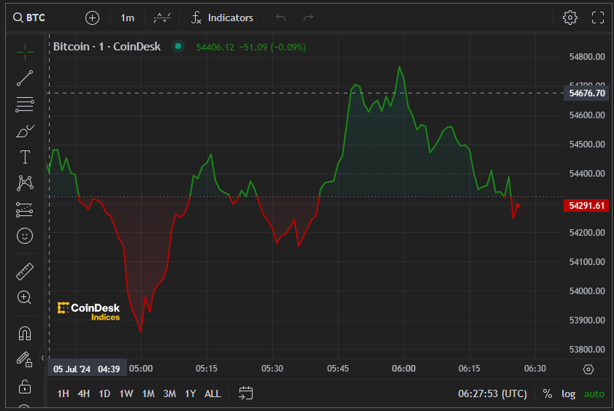Click the 54676.70 crosshair price label
The height and width of the screenshot is (411, 614).
tap(586, 93)
